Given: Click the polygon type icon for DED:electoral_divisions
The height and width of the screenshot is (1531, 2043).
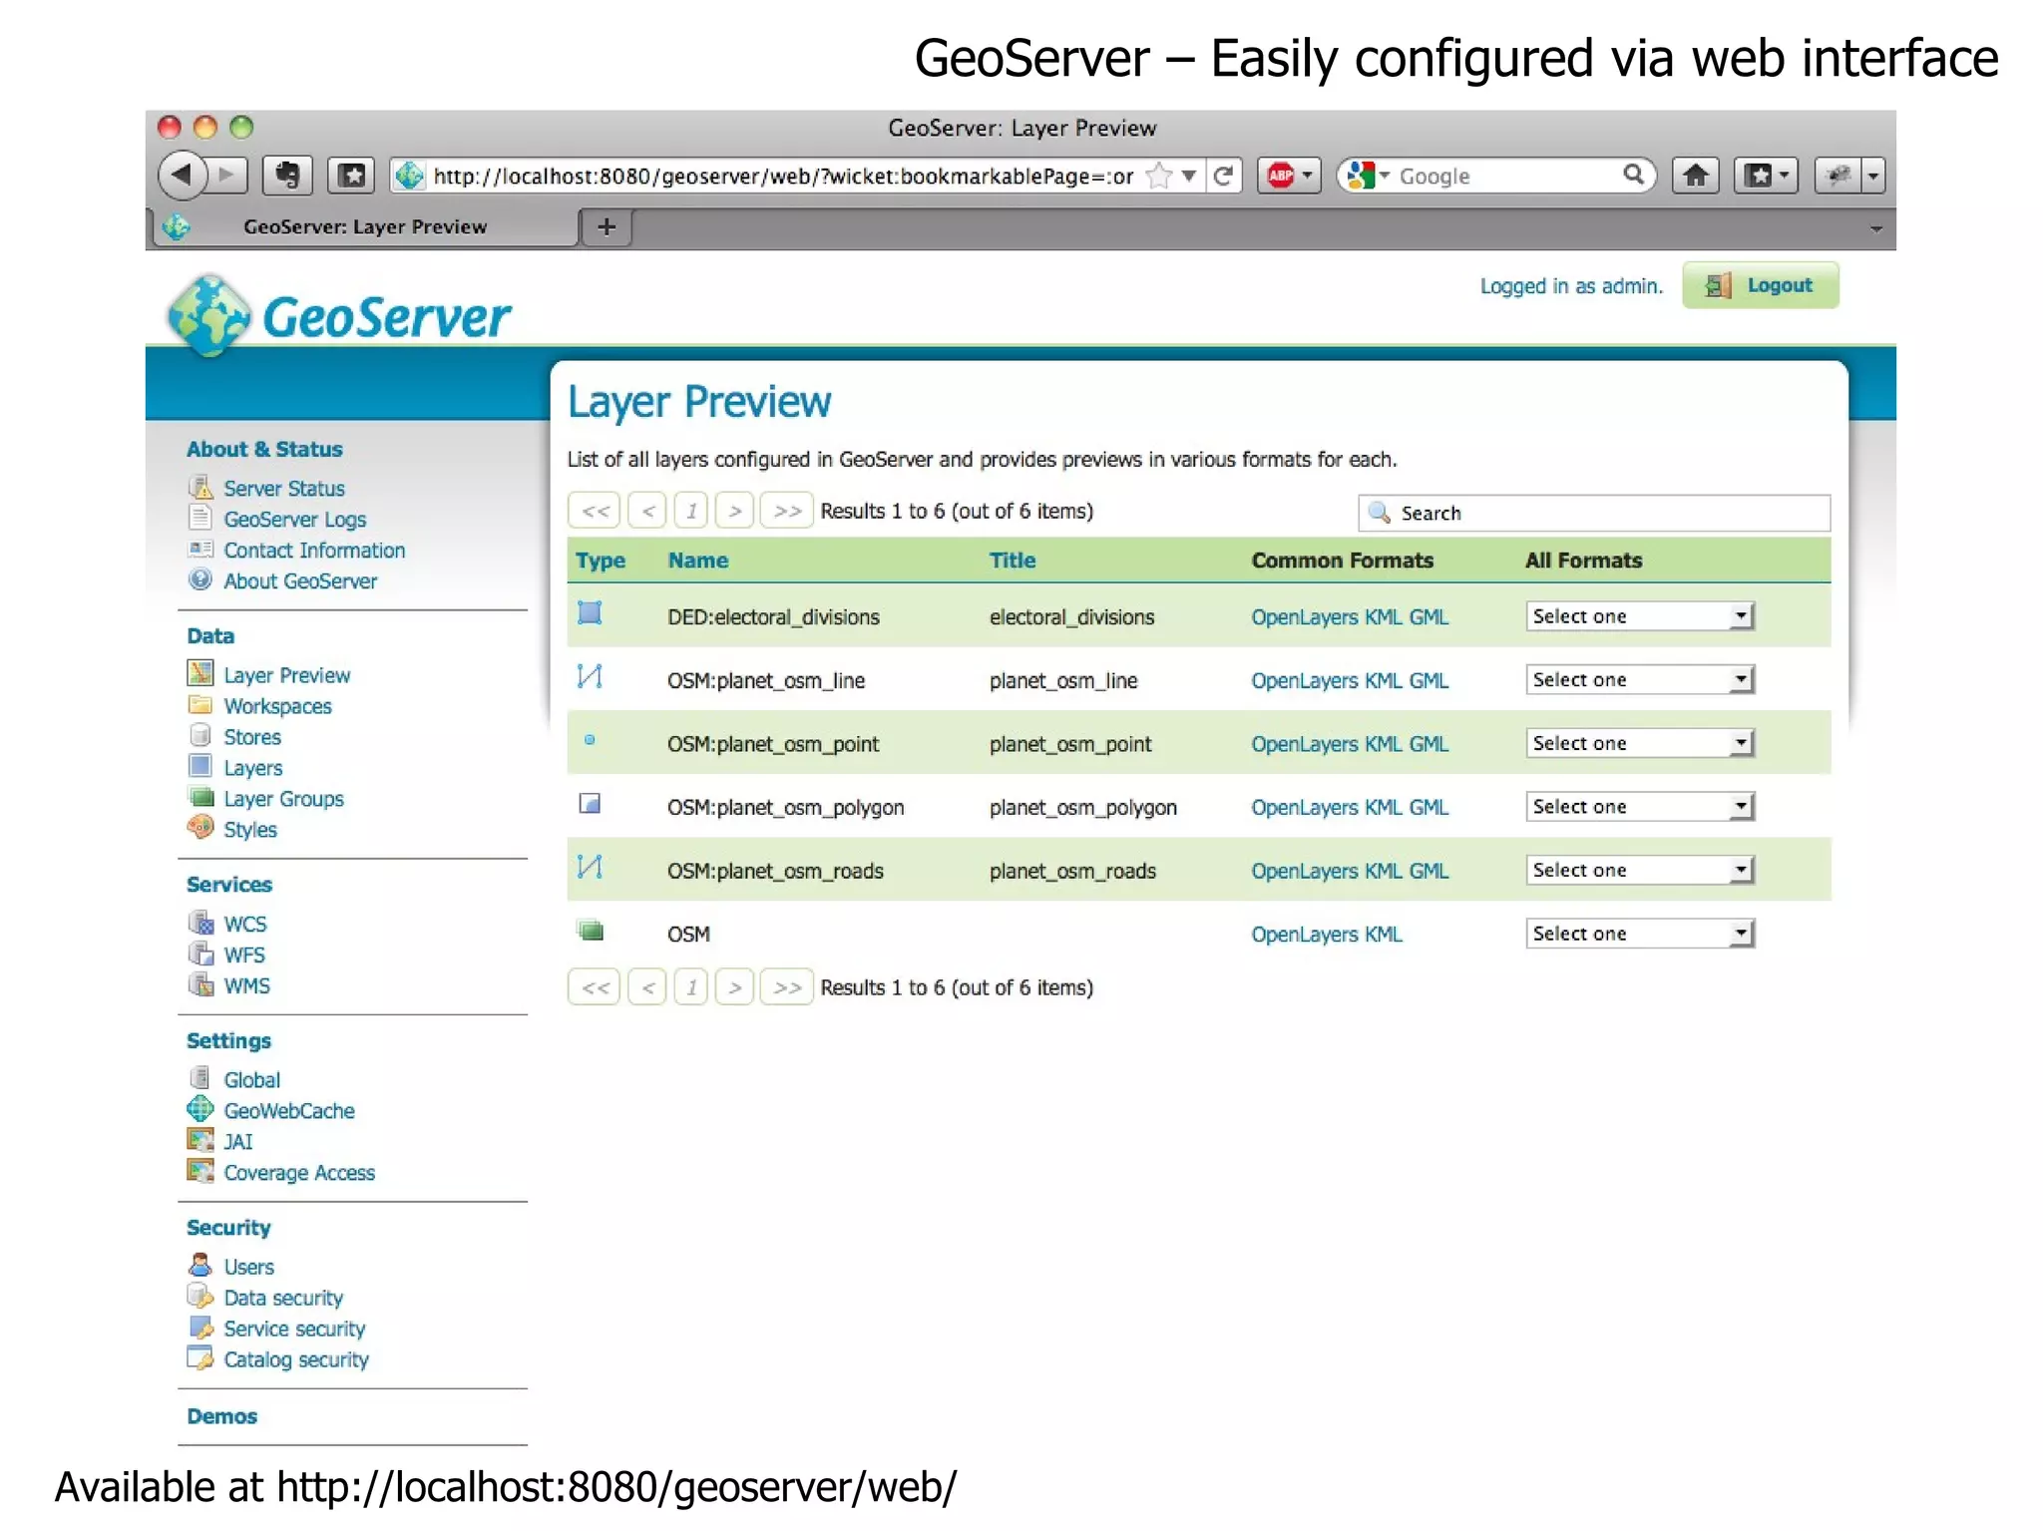Looking at the screenshot, I should (590, 613).
